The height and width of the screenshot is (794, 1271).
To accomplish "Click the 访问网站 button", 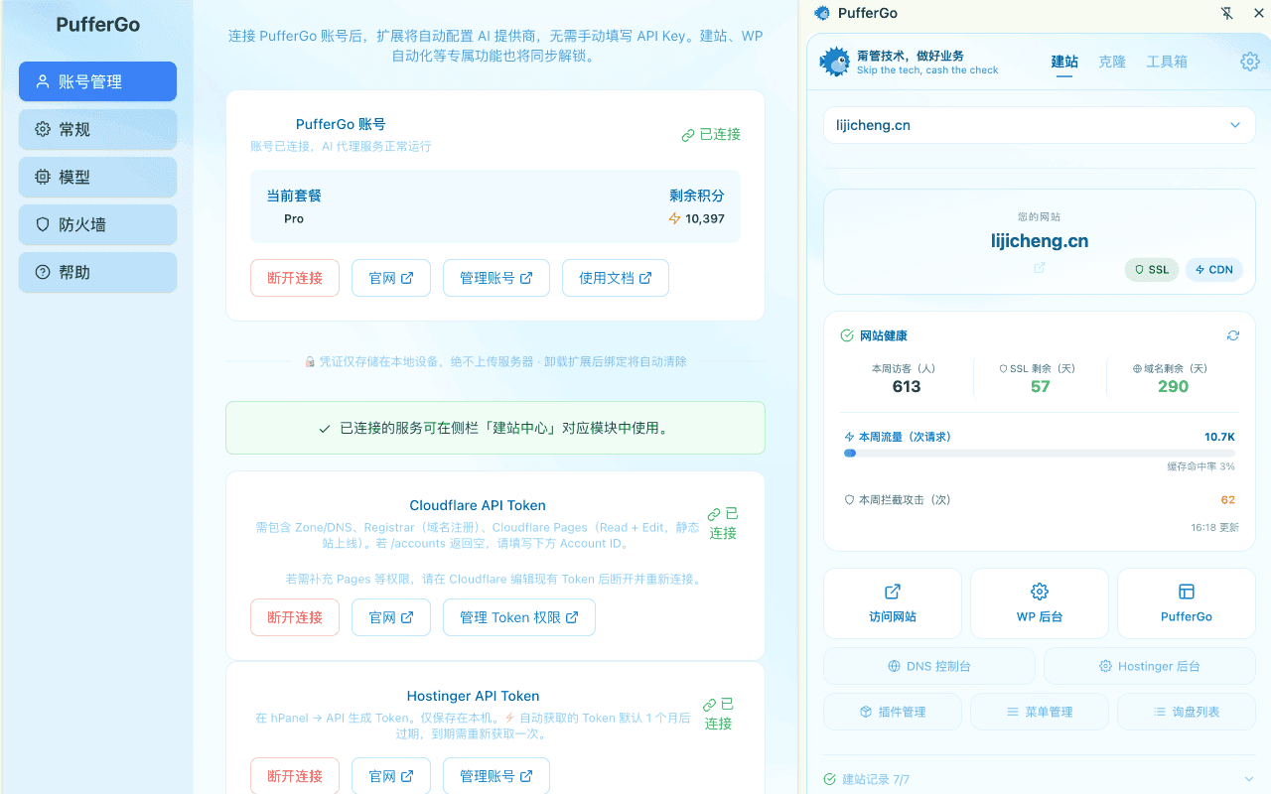I will pos(893,603).
